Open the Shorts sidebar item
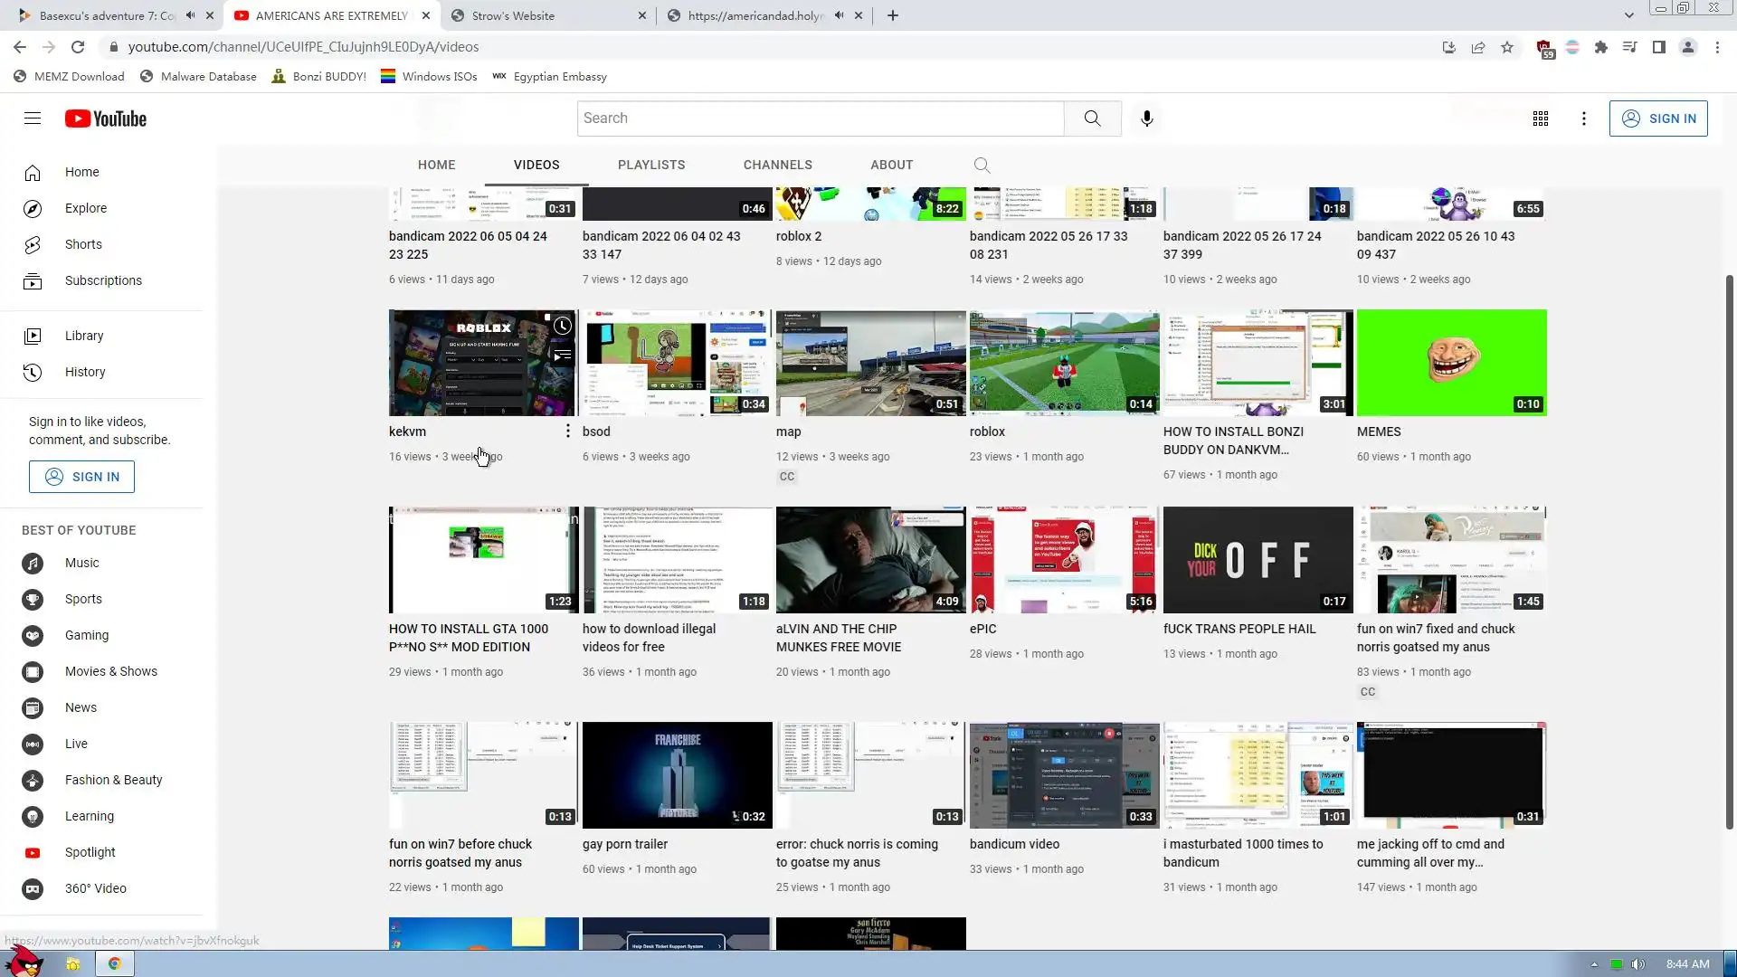 point(83,244)
